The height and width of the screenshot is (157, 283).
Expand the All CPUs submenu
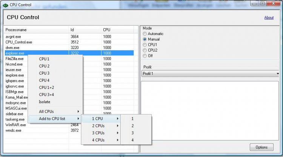pos(55,111)
